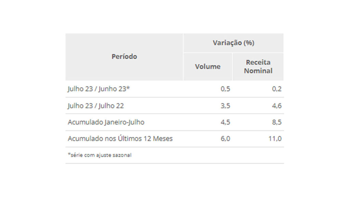Click the word 'Nominal' in the header
350x197 pixels.
258,71
